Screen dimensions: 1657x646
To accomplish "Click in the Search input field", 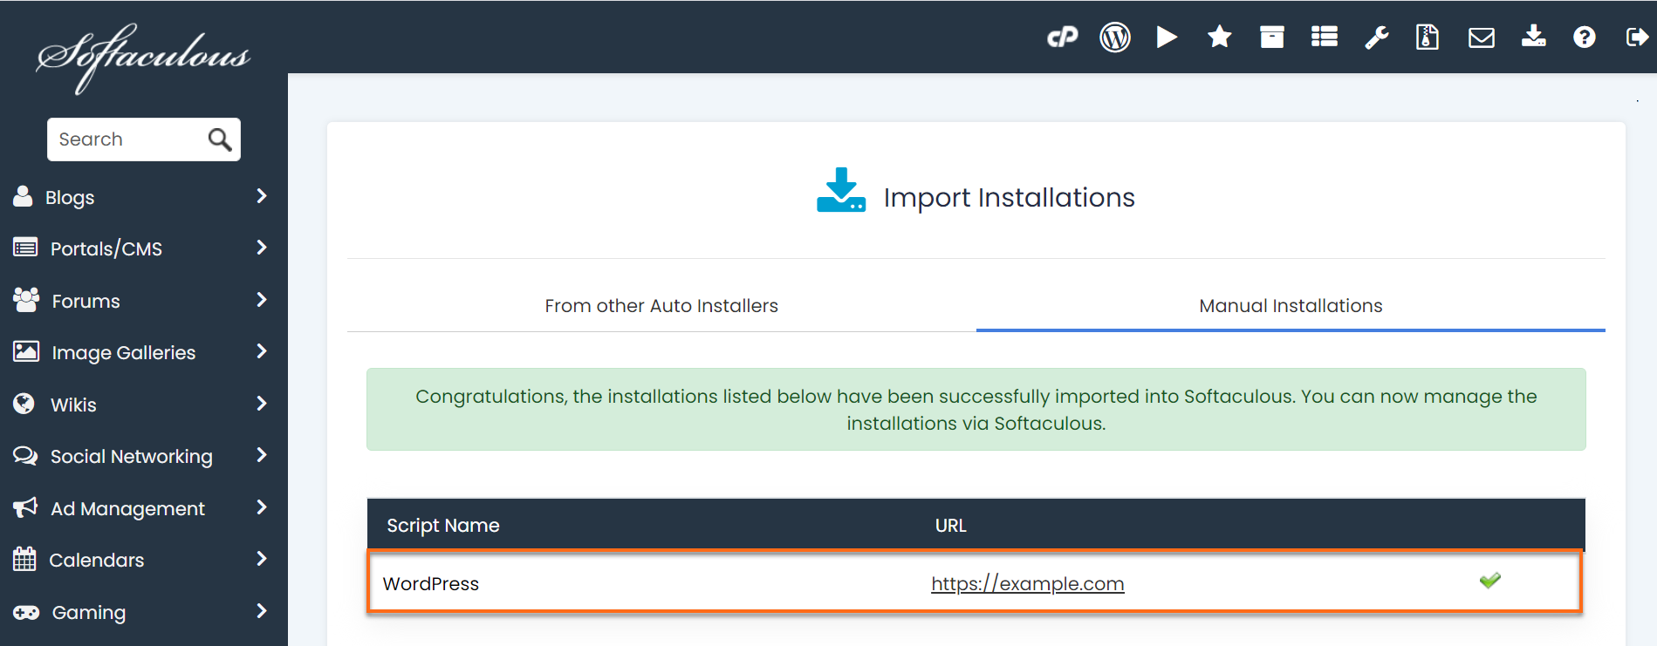I will 127,139.
